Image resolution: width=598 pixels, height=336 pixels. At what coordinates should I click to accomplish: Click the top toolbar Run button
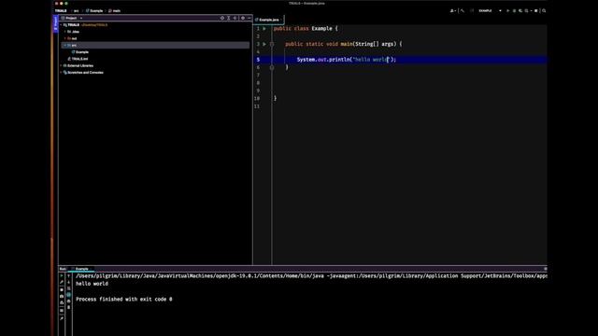coord(507,10)
